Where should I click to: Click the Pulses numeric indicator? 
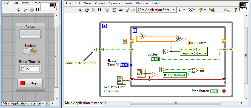tap(30, 34)
